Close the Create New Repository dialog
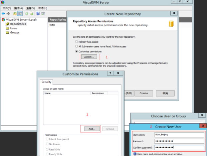This screenshot has width=207, height=156. tap(174, 13)
